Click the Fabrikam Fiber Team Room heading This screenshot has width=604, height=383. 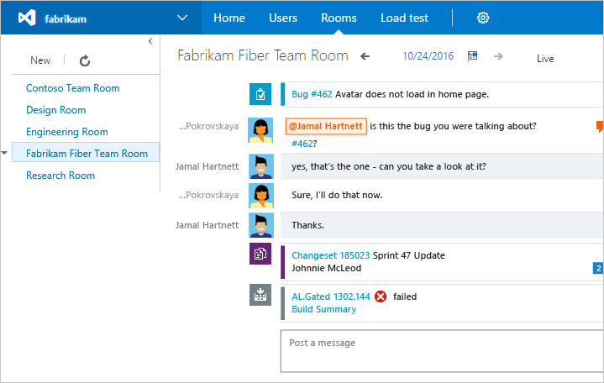tap(263, 56)
